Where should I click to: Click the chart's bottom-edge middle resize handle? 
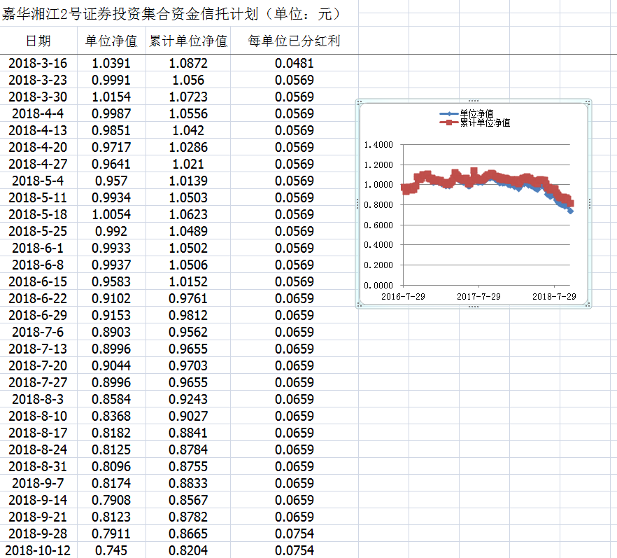(x=474, y=307)
